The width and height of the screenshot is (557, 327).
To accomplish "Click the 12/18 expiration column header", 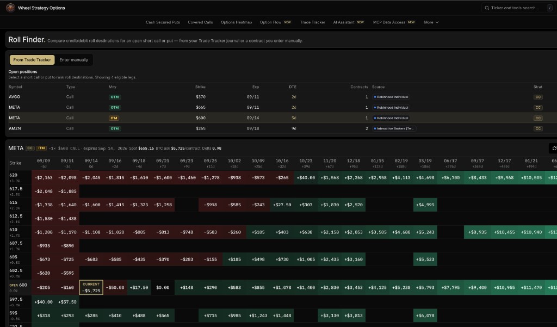I will point(354,163).
